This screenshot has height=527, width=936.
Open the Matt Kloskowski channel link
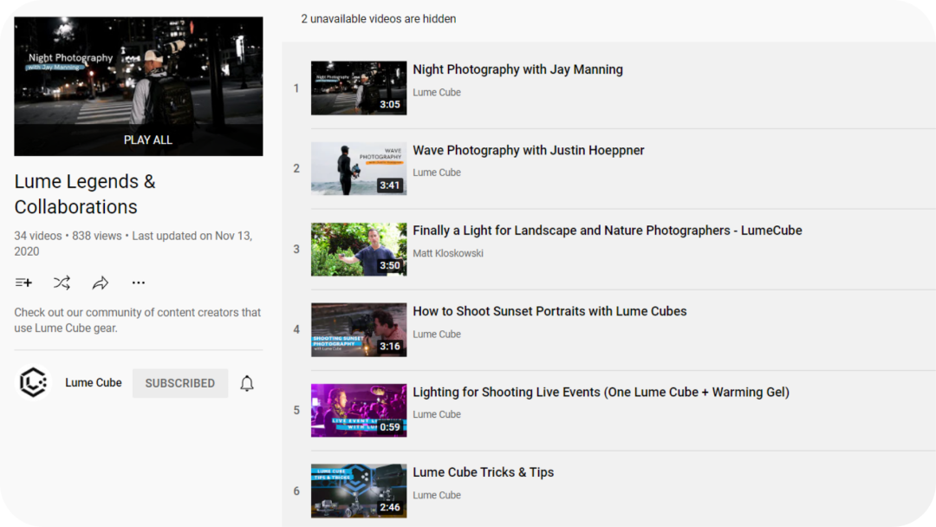coord(448,253)
